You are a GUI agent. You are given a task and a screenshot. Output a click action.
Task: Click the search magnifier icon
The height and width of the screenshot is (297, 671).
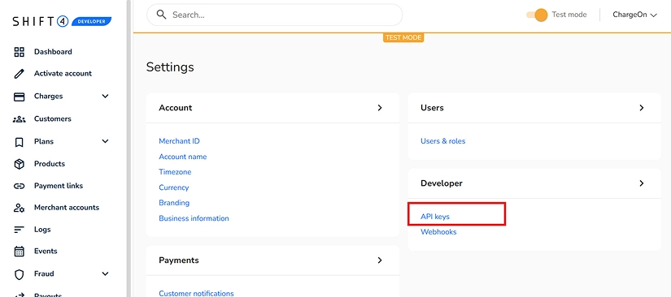[x=161, y=15]
